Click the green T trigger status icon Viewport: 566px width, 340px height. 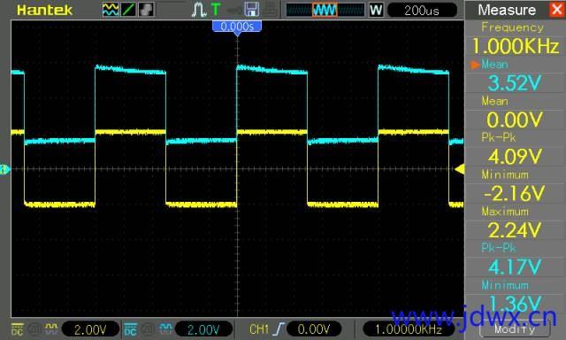(x=216, y=10)
